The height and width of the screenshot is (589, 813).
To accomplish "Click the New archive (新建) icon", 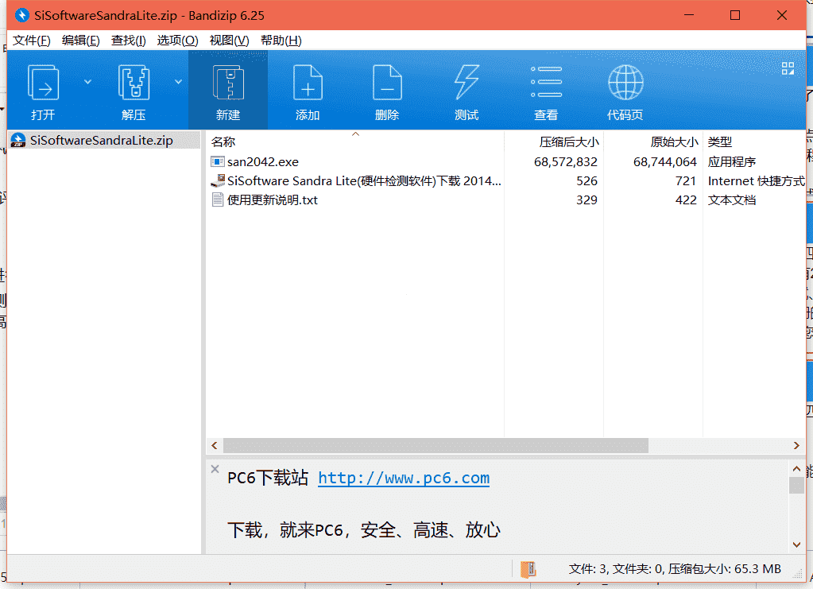I will (228, 82).
